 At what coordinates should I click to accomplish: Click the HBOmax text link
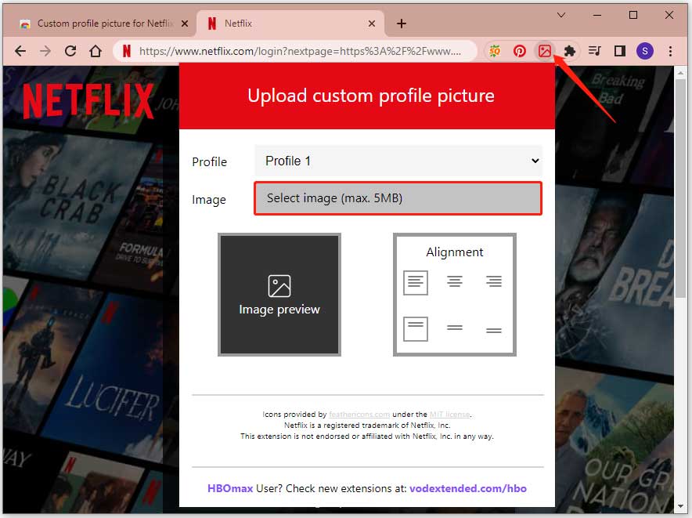tap(230, 488)
